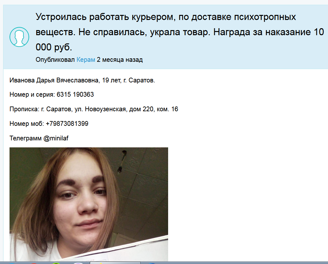Click the 'Опубликовал' label
328x264 pixels.
point(55,60)
